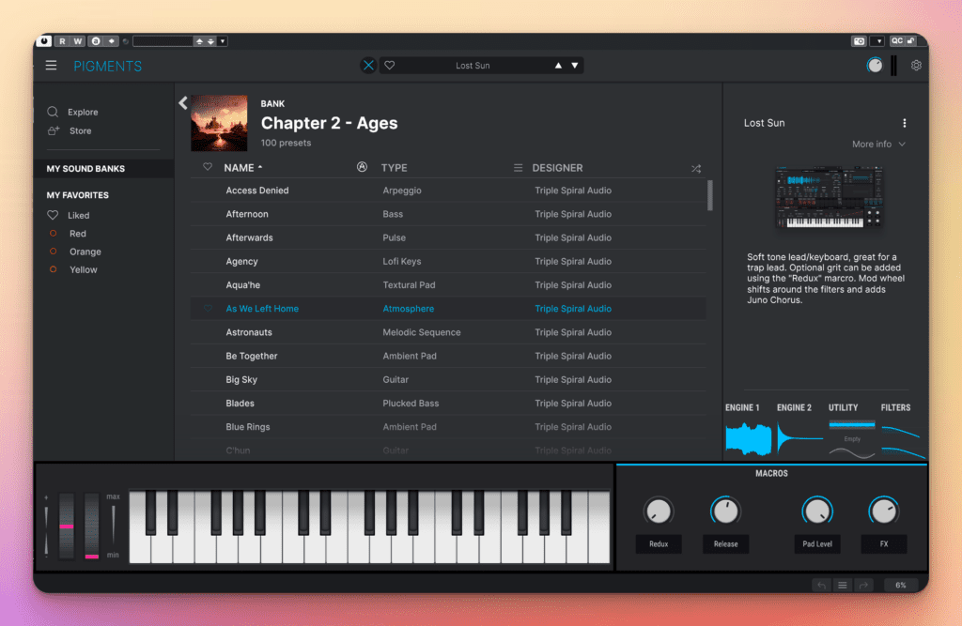Image resolution: width=962 pixels, height=626 pixels.
Task: Open the host preset dropdown arrow
Action: click(x=223, y=41)
